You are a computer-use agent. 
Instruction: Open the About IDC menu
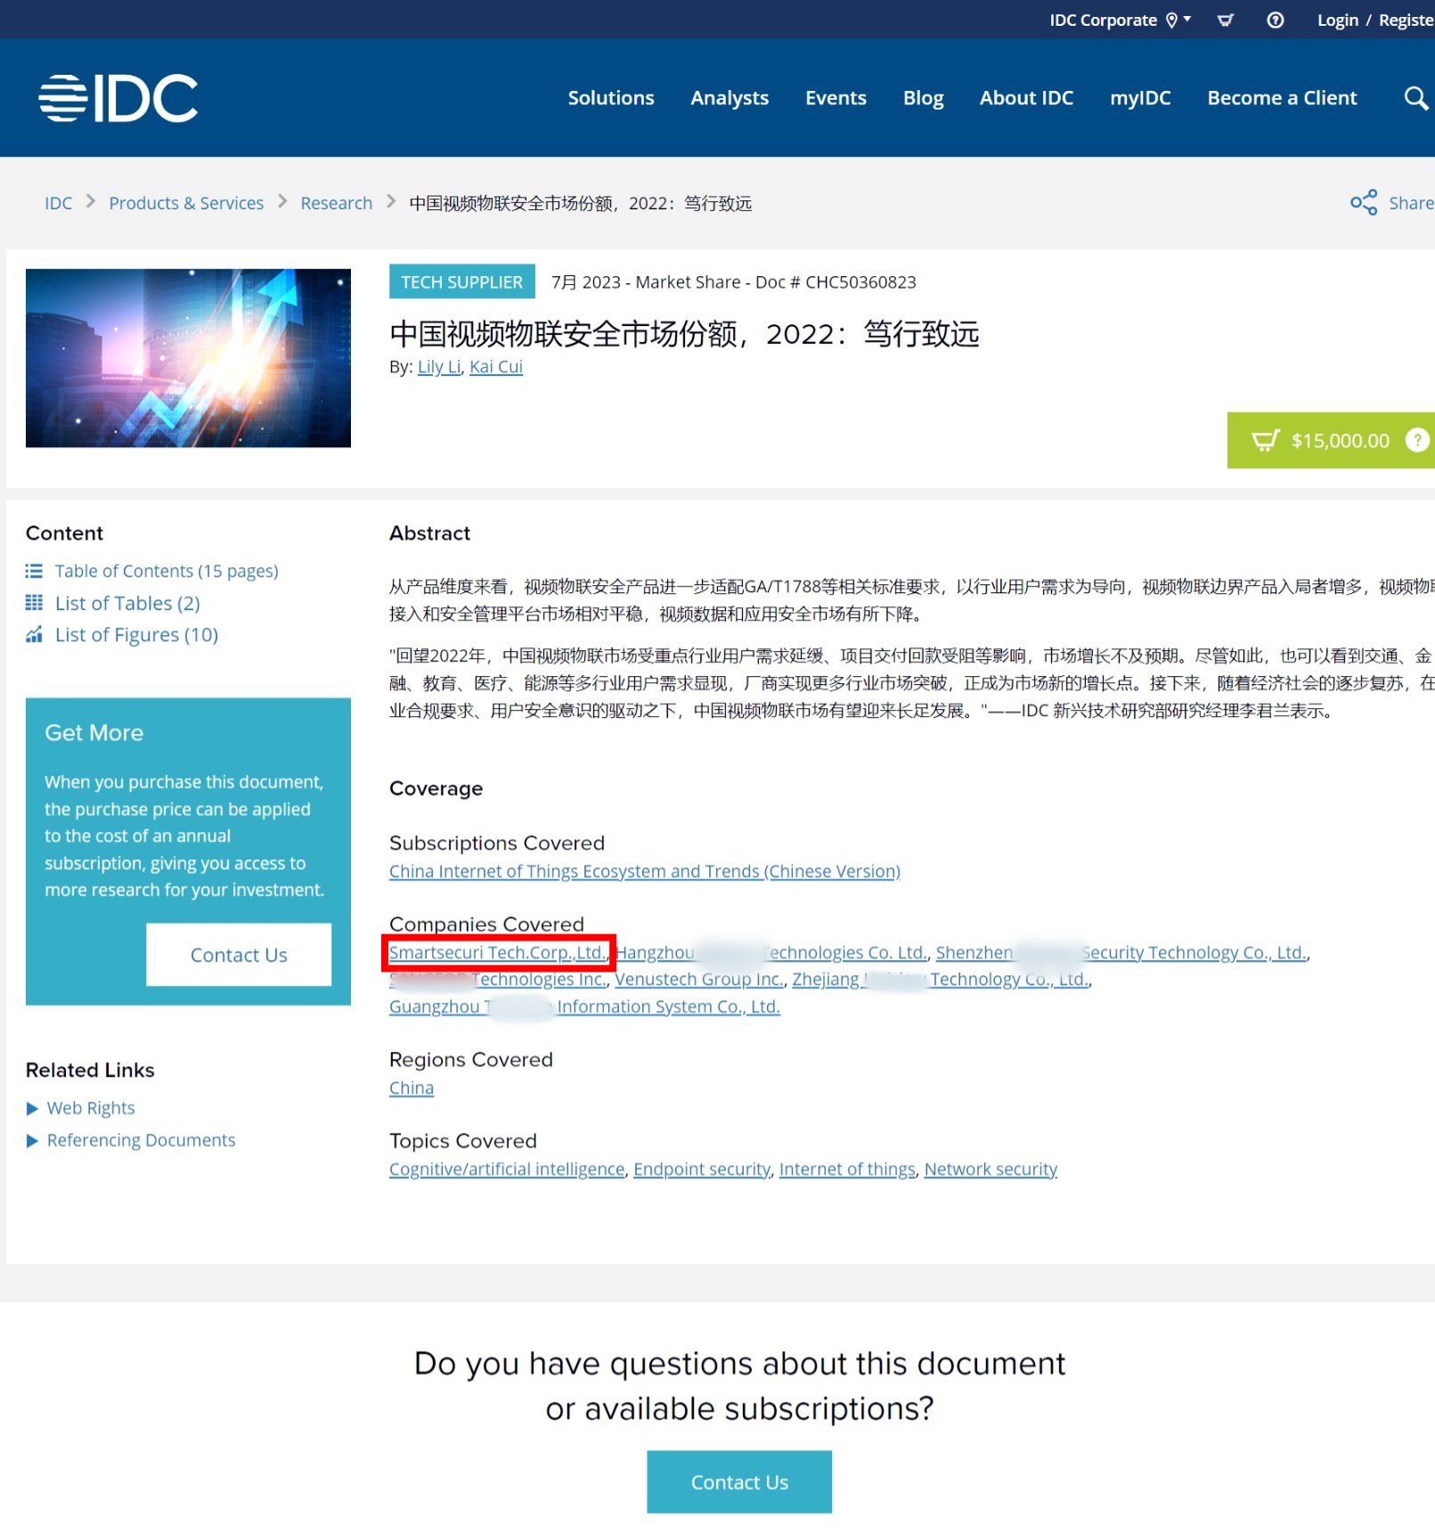coord(1026,98)
